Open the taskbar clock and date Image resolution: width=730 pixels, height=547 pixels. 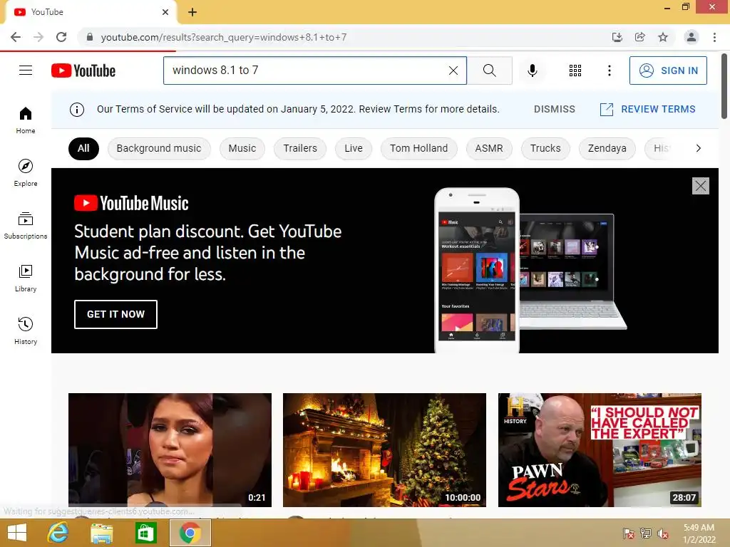point(699,533)
